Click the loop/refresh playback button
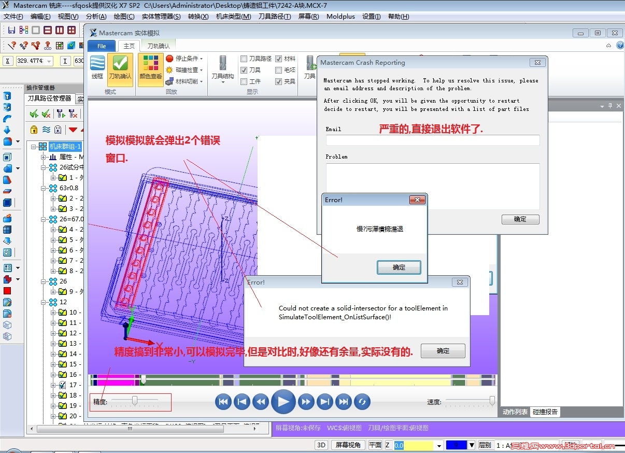This screenshot has width=625, height=453. 362,401
